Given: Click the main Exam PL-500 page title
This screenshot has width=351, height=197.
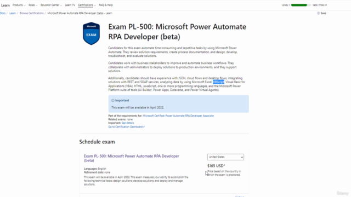Looking at the screenshot, I should point(177,32).
